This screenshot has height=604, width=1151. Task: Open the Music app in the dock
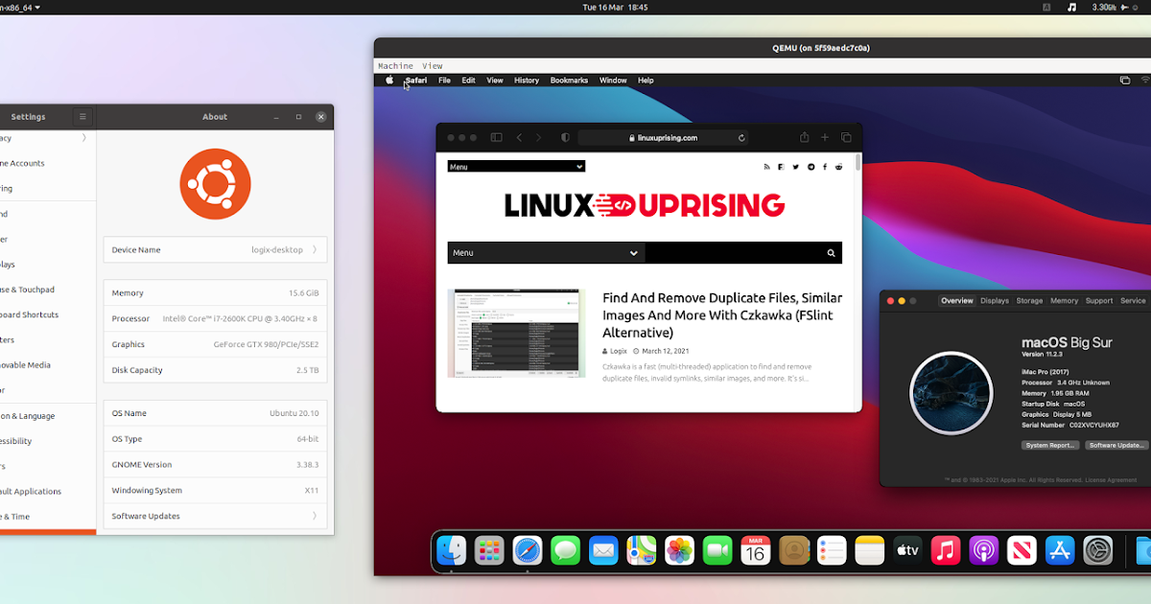[946, 550]
